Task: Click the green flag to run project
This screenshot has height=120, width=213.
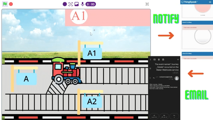Action: tap(5, 4)
